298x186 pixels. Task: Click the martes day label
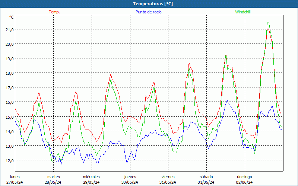click(54, 177)
